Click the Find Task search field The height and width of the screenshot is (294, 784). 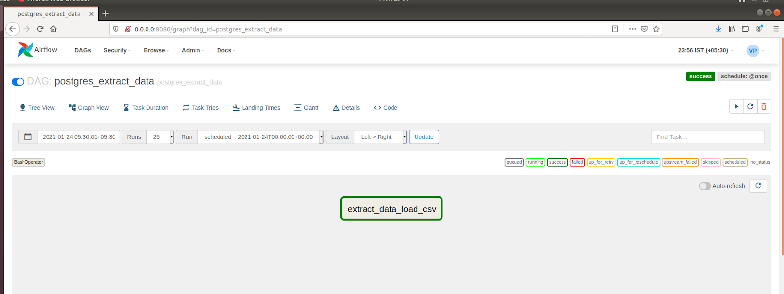[708, 137]
